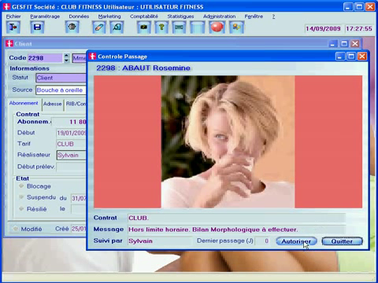Click the users toolbar icon
Screen dimensions: 378x283
(237, 27)
